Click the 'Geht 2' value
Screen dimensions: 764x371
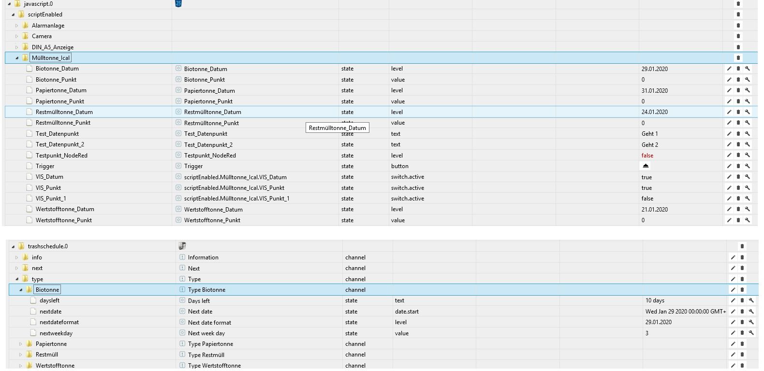pos(649,144)
